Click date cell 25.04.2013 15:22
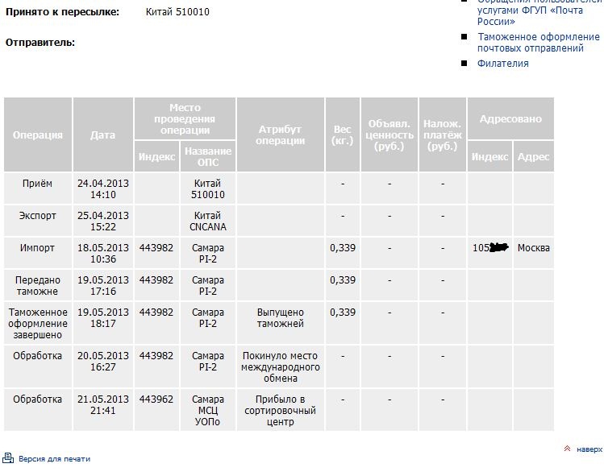Screen dimensions: 604x476 click(x=103, y=221)
